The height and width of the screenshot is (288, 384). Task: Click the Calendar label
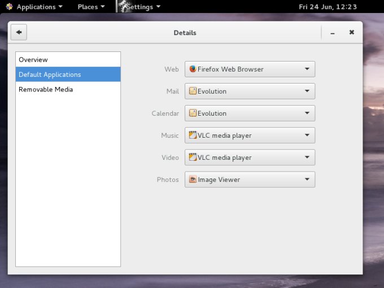165,113
